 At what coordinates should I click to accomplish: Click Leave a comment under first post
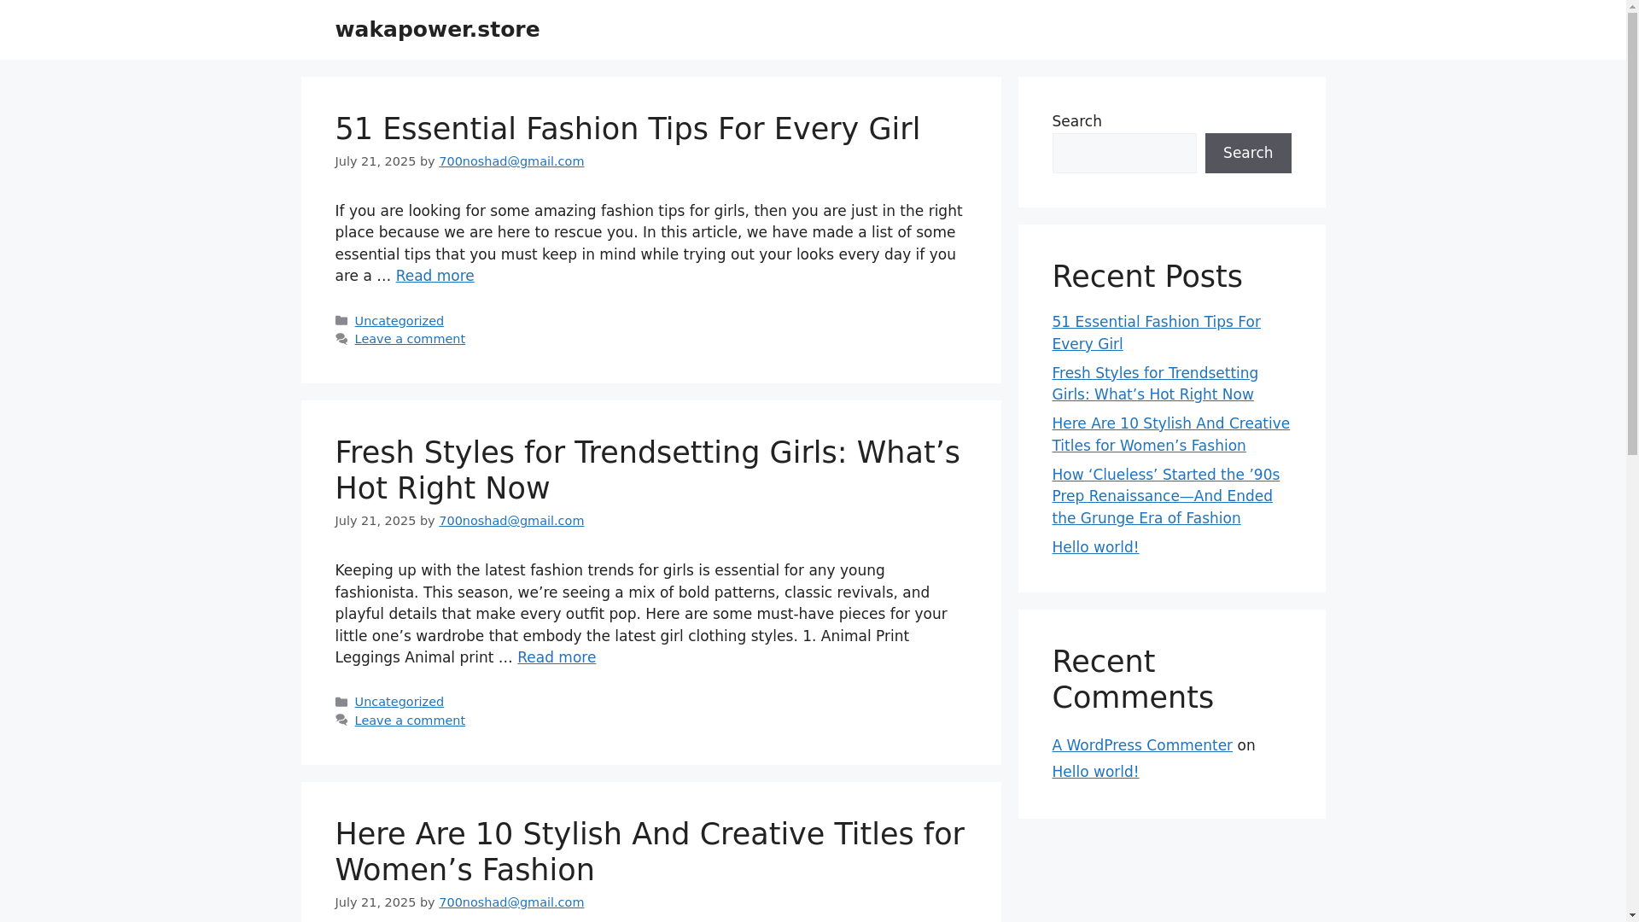410,339
